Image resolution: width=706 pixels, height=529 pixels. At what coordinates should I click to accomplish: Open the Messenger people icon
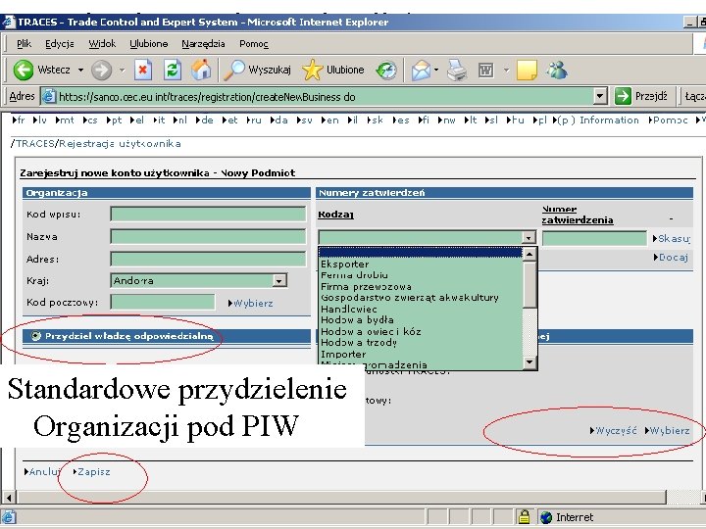(x=557, y=71)
